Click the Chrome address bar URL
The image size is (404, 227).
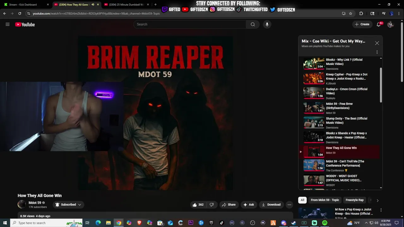click(97, 14)
